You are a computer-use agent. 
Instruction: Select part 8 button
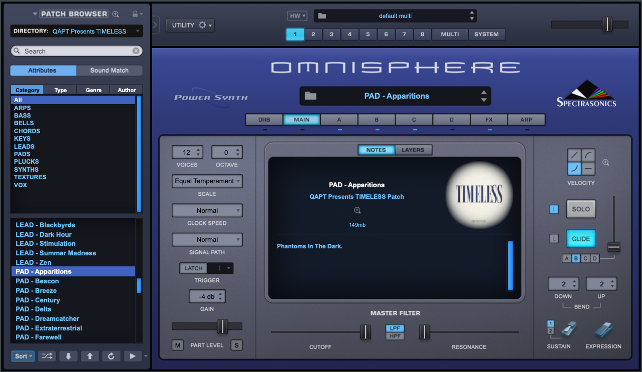pos(423,35)
